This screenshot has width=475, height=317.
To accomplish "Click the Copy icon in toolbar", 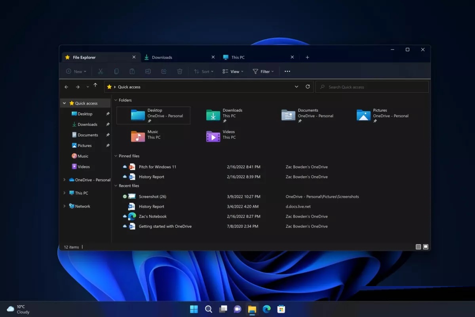I will (116, 71).
